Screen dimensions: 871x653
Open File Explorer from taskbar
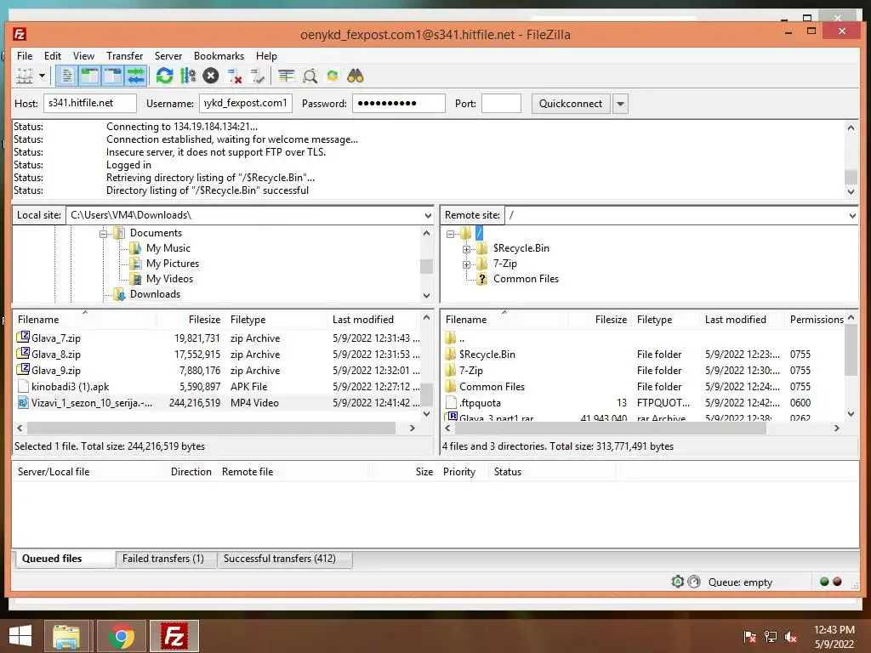tap(66, 636)
